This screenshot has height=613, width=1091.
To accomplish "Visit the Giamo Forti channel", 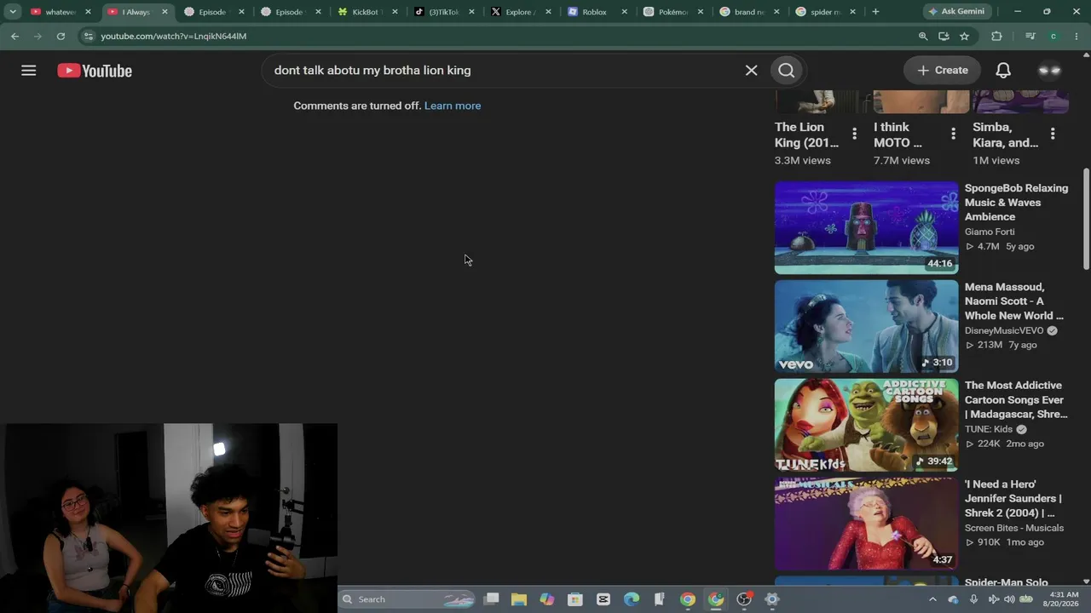I will (990, 232).
